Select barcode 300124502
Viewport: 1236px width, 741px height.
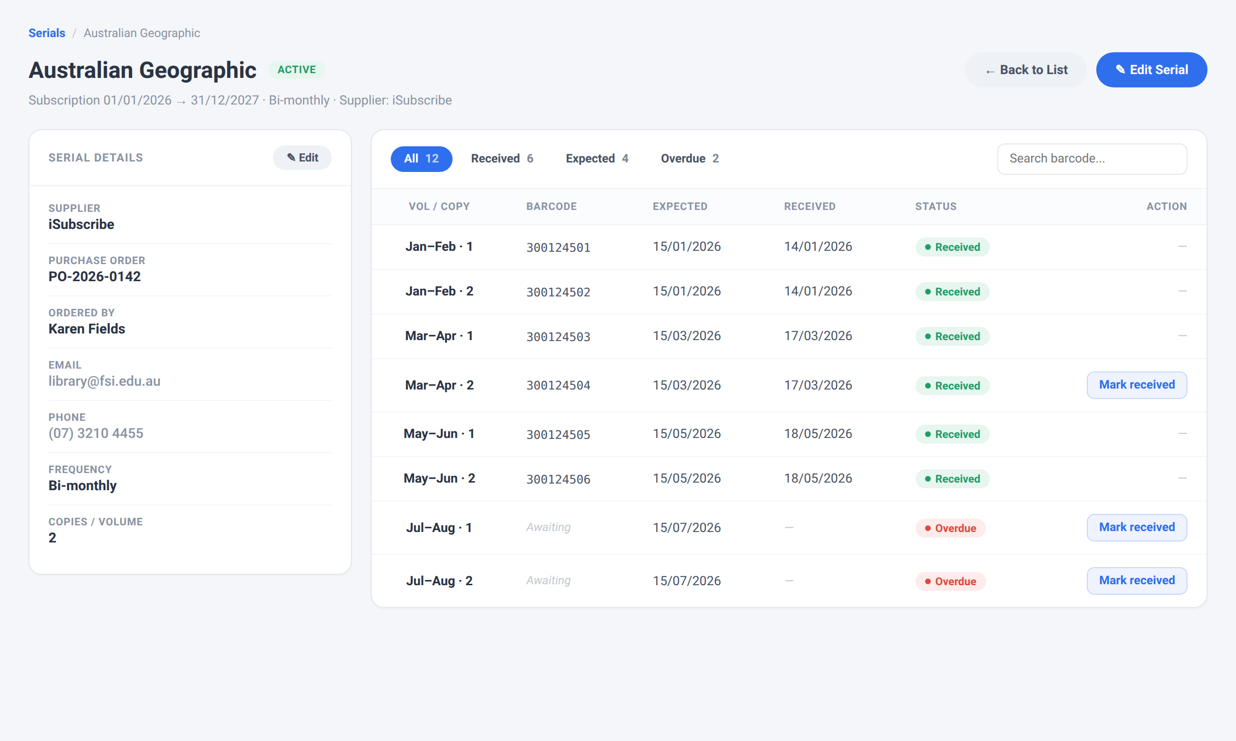point(558,292)
